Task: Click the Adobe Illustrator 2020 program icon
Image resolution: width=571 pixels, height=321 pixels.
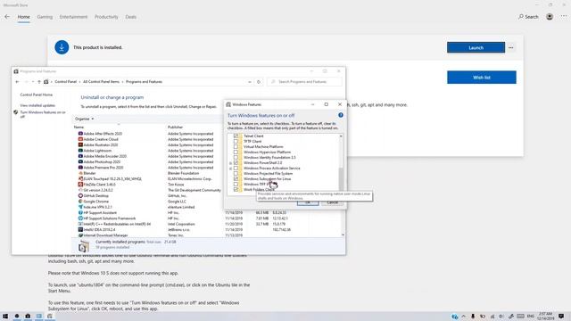Action: (x=80, y=144)
